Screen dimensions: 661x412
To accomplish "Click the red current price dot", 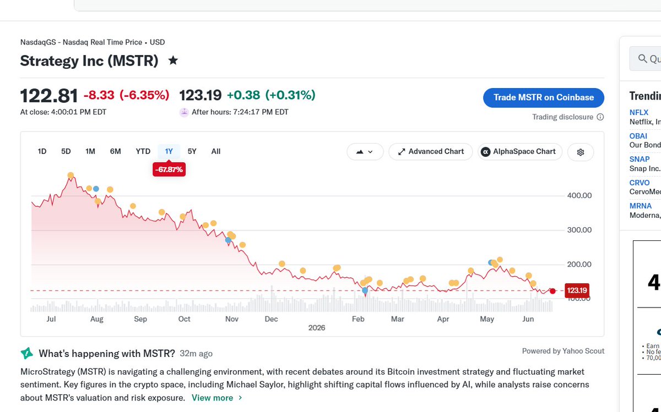I will (x=552, y=291).
